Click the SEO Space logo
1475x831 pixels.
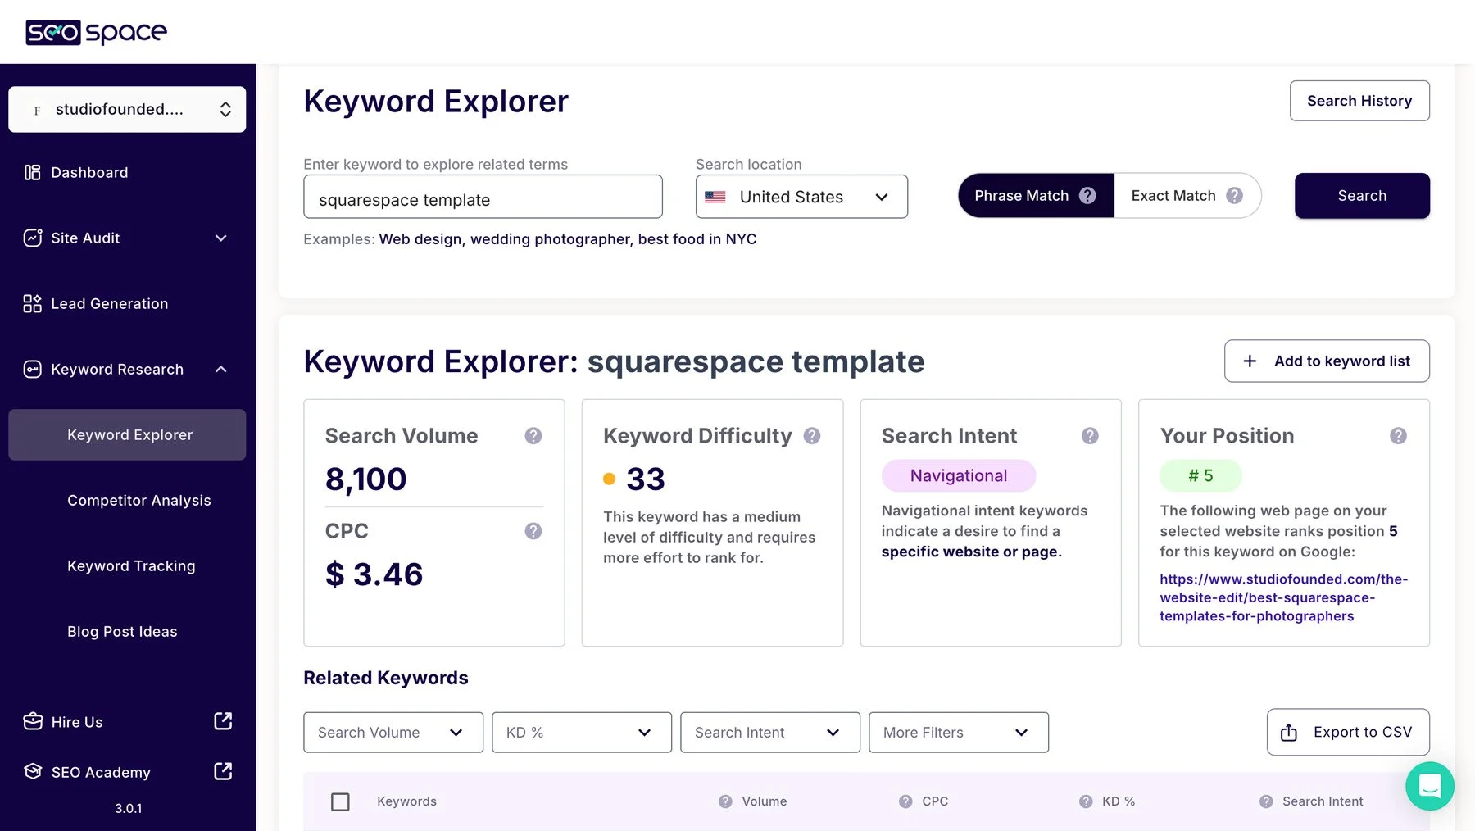pyautogui.click(x=97, y=32)
